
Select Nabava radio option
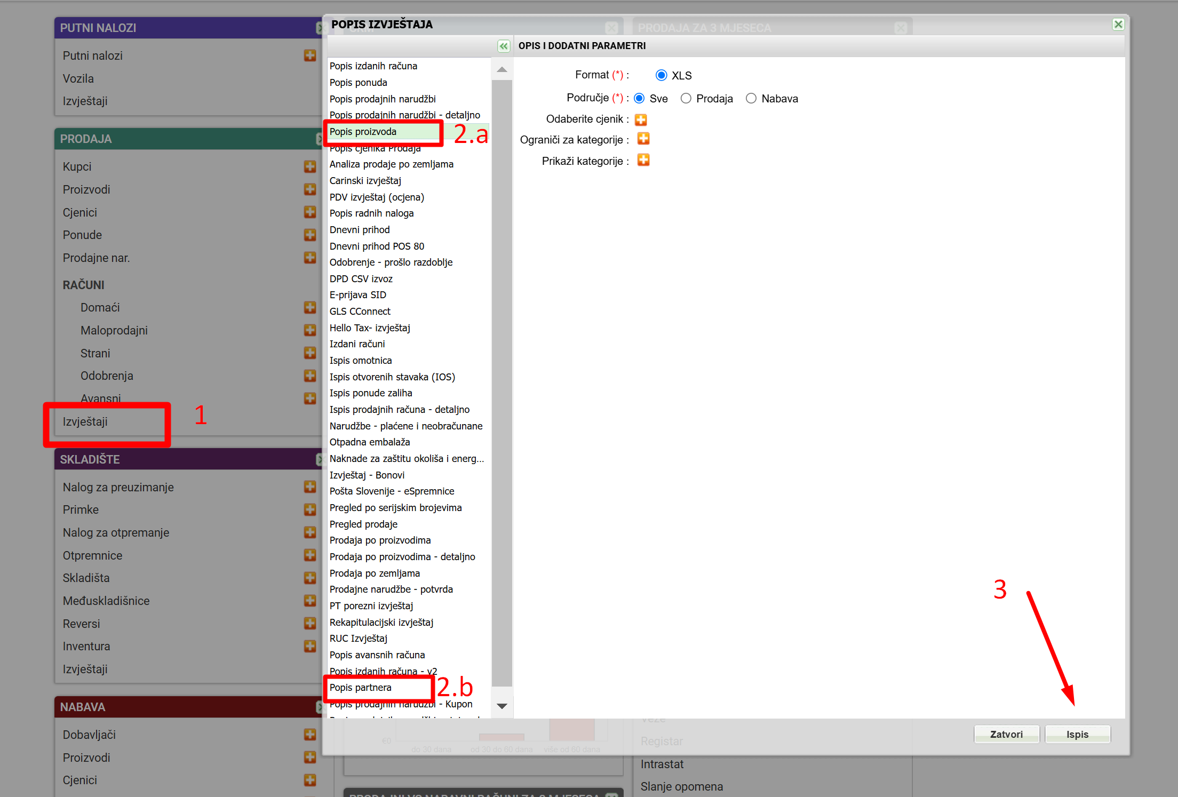[x=751, y=99]
